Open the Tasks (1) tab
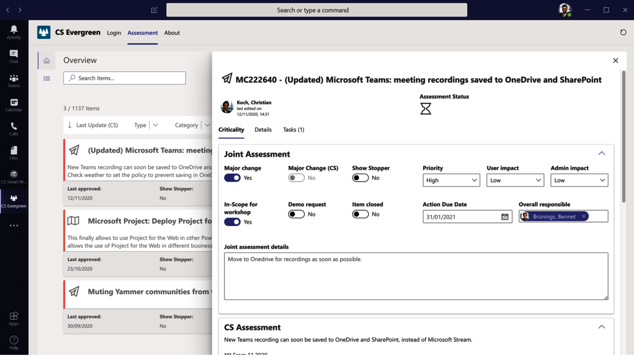This screenshot has height=357, width=634. tap(294, 130)
